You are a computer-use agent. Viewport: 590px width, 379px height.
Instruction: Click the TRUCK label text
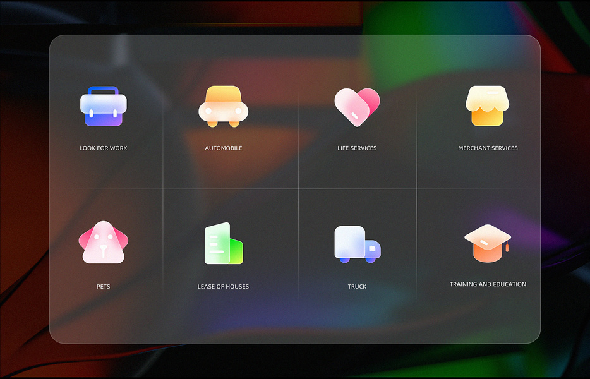pyautogui.click(x=357, y=287)
